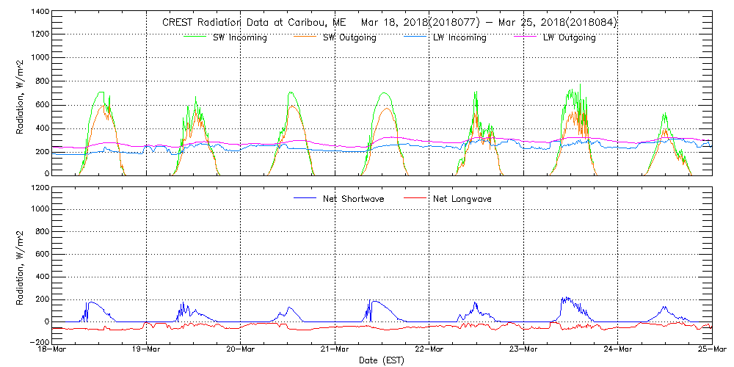Click the 19-Mar date tick label
The height and width of the screenshot is (367, 734).
[146, 351]
